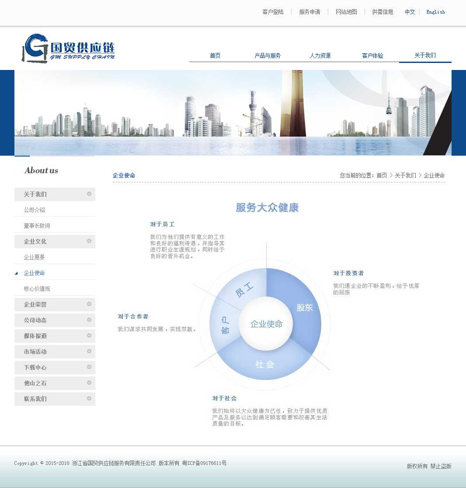Click 首页 in the breadcrumb path
The height and width of the screenshot is (488, 466).
[382, 175]
